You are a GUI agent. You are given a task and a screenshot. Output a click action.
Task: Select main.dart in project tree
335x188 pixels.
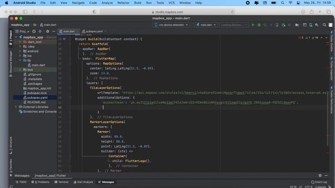tap(36, 65)
